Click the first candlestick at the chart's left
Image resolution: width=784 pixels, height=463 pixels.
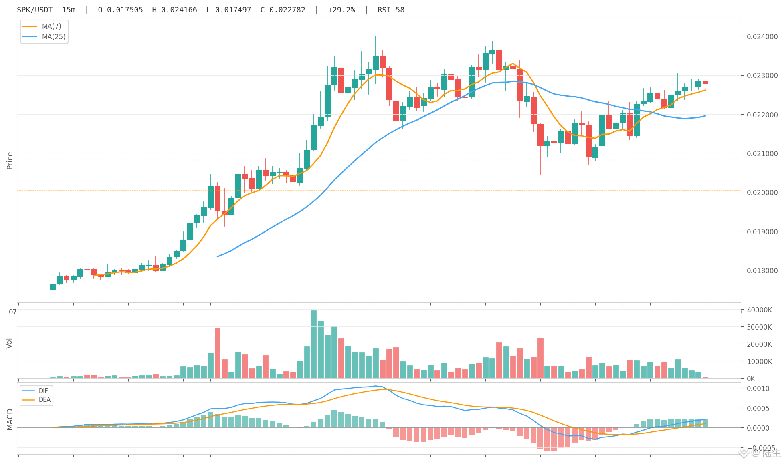[x=53, y=287]
